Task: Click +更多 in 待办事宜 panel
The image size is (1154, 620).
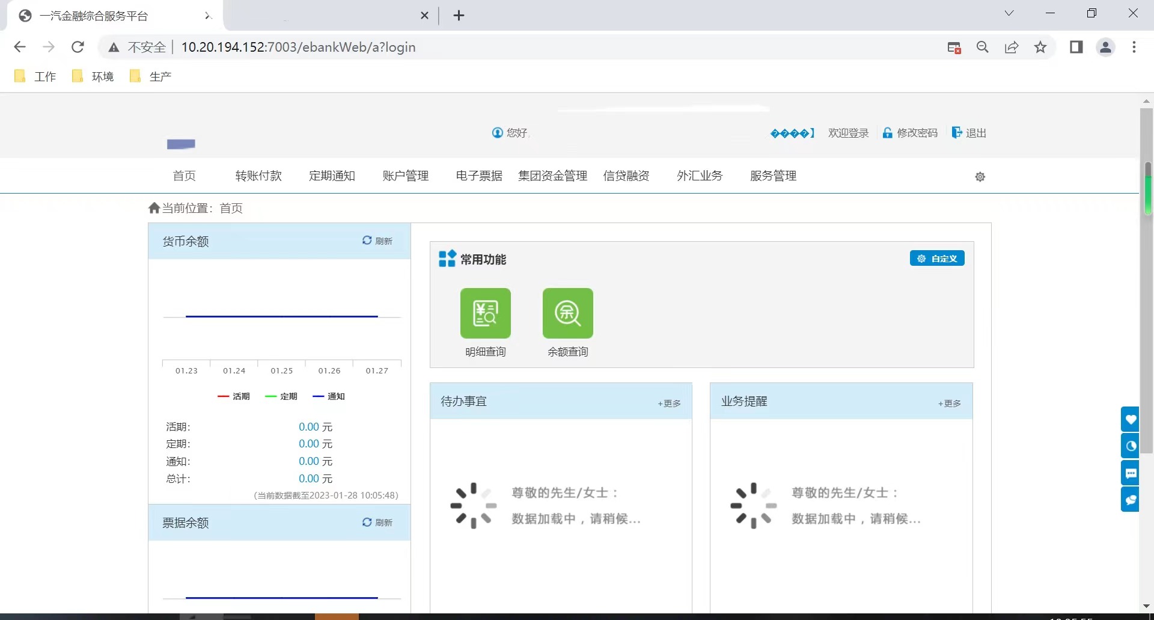Action: 669,404
